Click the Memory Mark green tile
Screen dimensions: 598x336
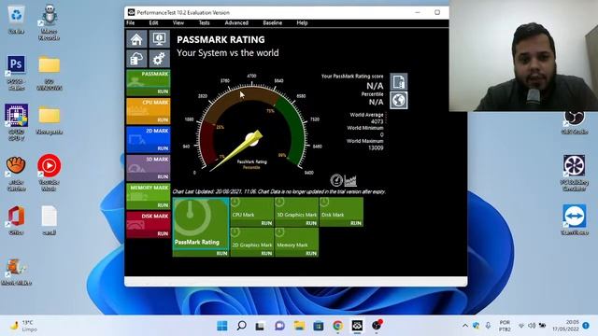pyautogui.click(x=296, y=242)
